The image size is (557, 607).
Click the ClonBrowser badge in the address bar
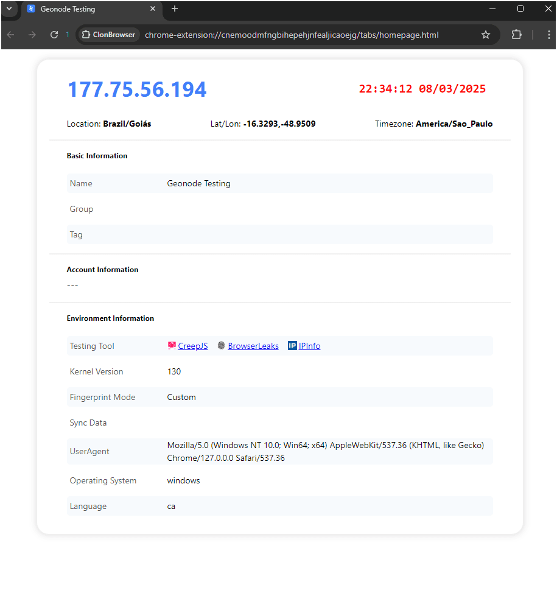(108, 35)
